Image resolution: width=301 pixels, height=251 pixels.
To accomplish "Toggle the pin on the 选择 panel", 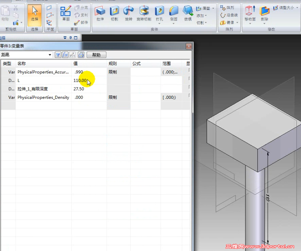I will tap(71, 38).
